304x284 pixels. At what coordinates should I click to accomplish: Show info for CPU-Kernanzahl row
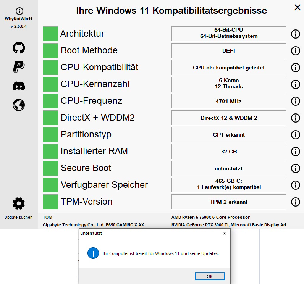coord(296,84)
